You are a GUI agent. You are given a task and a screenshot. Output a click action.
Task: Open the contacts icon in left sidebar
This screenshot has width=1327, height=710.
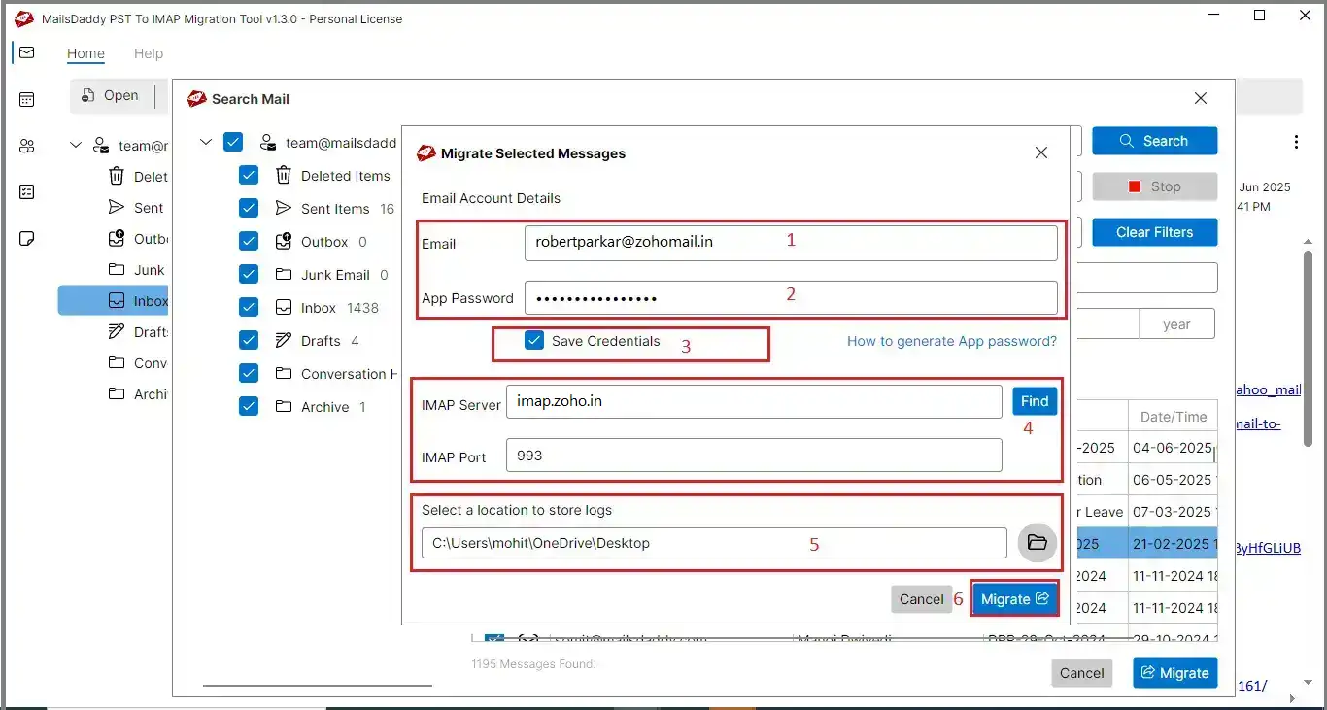[26, 146]
